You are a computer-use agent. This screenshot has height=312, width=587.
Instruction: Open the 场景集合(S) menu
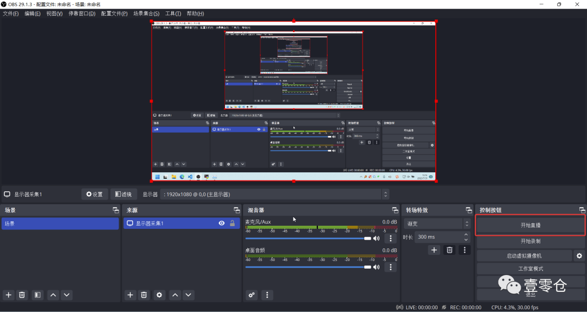pos(146,14)
